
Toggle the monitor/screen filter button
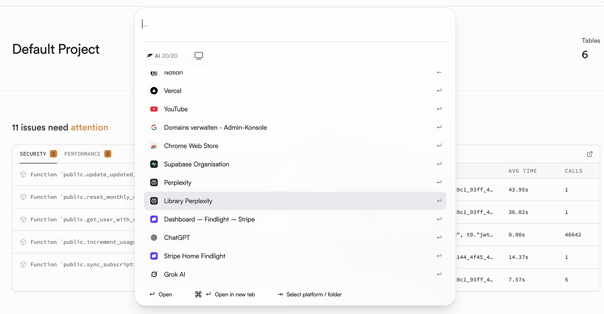click(x=199, y=55)
